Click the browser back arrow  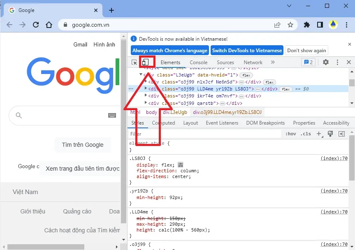[9, 25]
